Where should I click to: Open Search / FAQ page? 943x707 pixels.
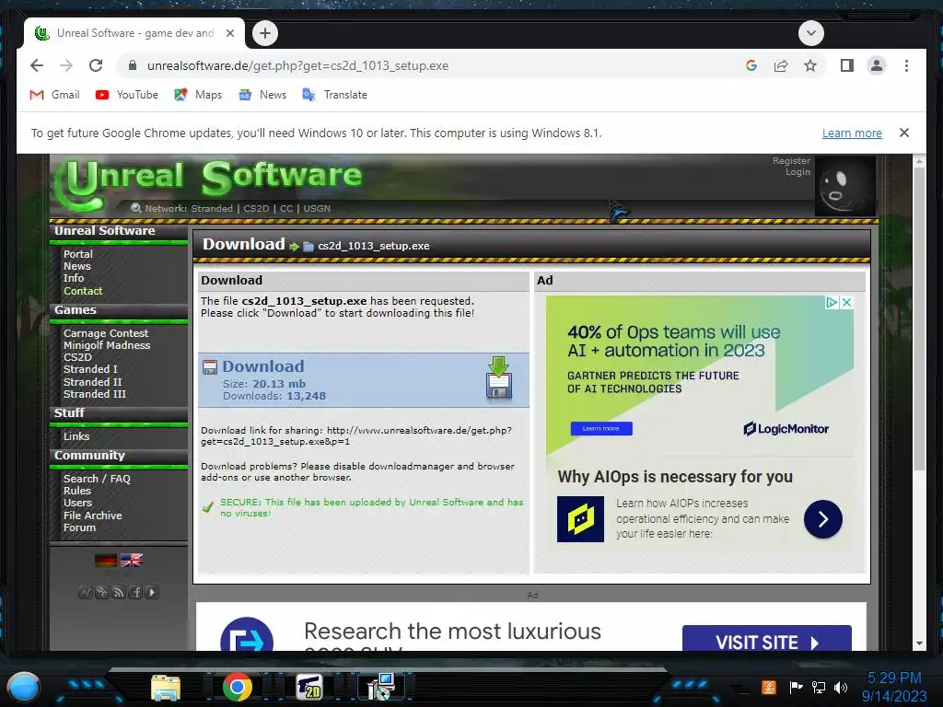(97, 479)
